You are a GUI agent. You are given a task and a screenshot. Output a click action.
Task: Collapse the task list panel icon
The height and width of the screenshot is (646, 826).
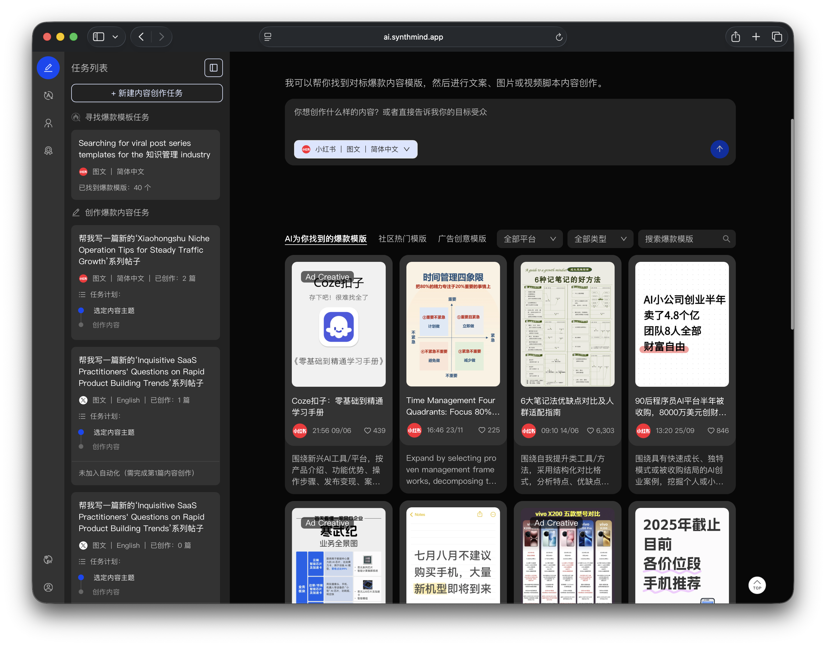click(x=213, y=68)
